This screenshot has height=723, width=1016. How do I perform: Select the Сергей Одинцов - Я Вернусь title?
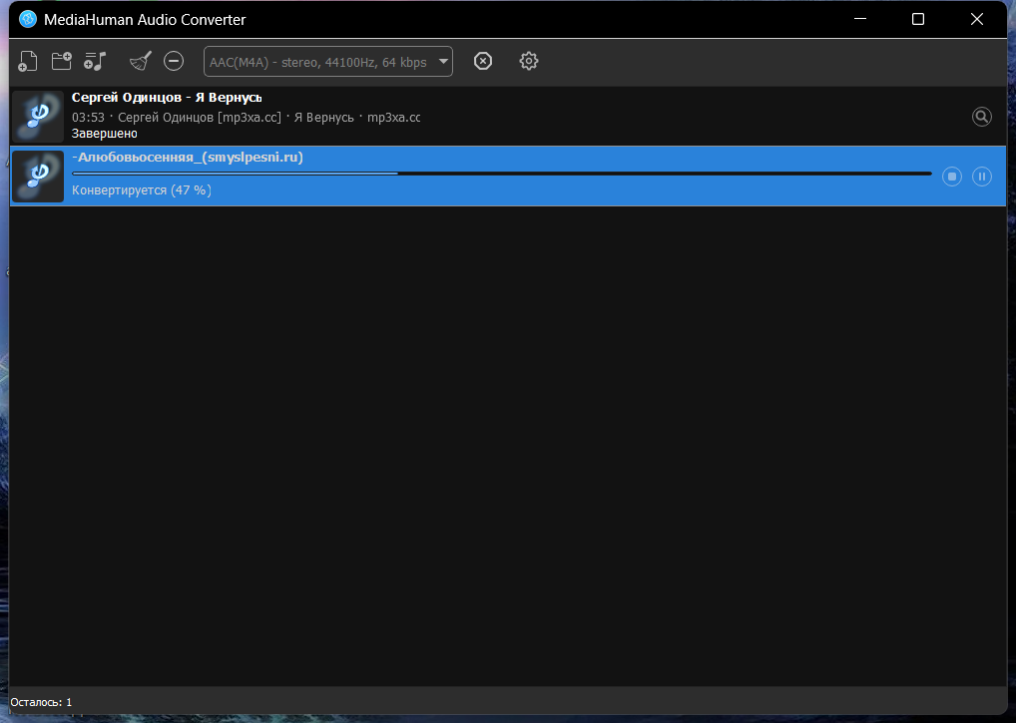tap(167, 98)
